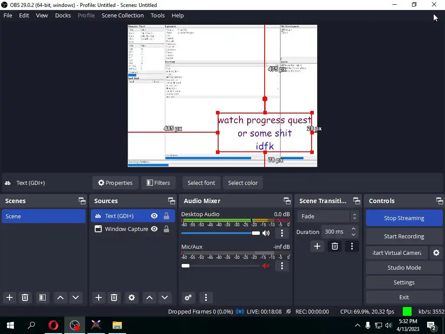Screen dimensions: 445x334
Task: Open Desktop Audio three-dot options
Action: 282,233
